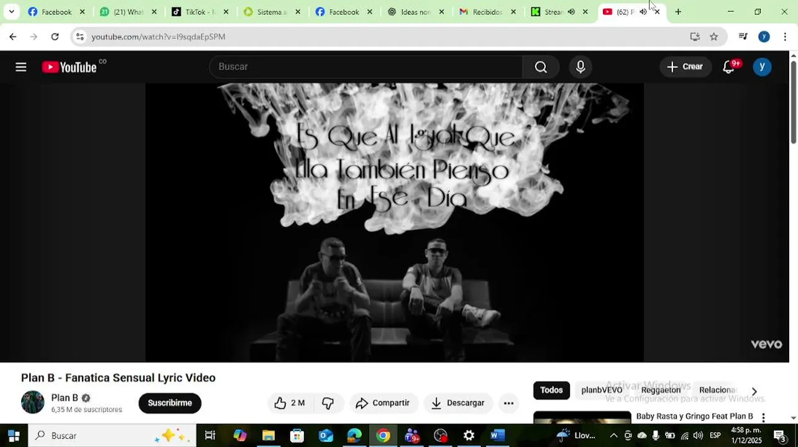
Task: Open the notifications bell
Action: click(x=728, y=67)
